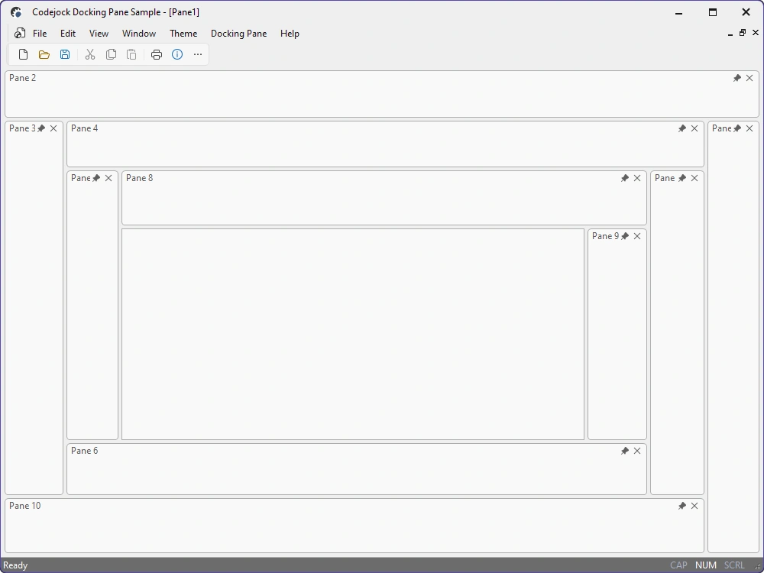Maximize the Codejock main window

(x=712, y=12)
